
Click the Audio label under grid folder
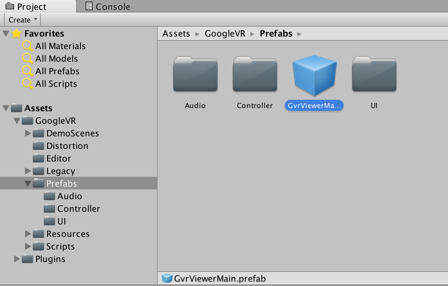click(x=195, y=106)
